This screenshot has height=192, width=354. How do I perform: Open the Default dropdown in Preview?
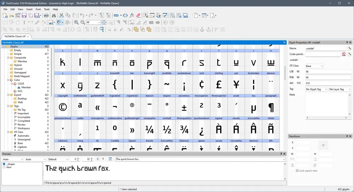[58, 159]
